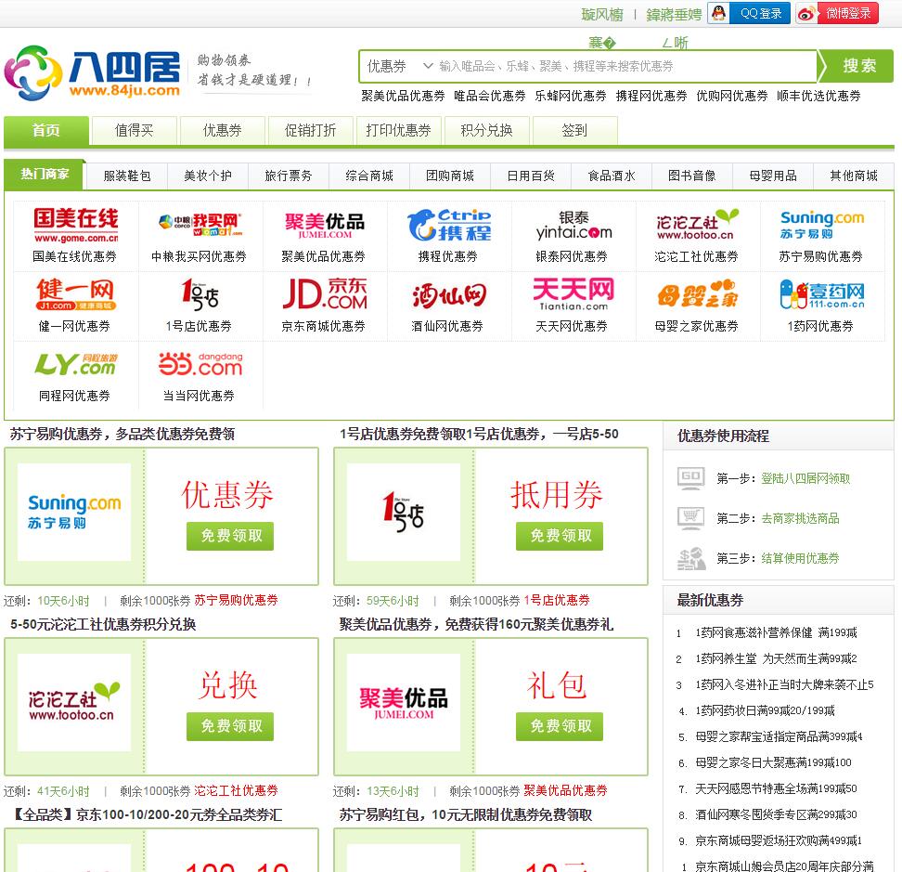Open the 母婴之家 merchant logo
Viewport: 902px width, 872px height.
(x=697, y=294)
